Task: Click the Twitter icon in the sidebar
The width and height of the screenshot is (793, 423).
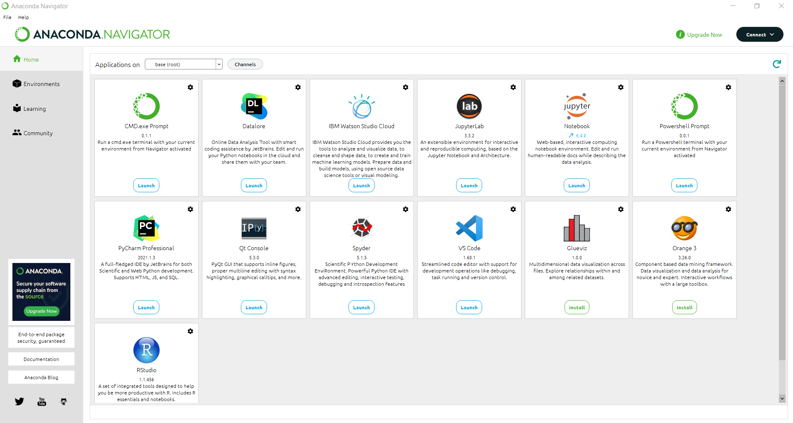Action: [x=19, y=401]
